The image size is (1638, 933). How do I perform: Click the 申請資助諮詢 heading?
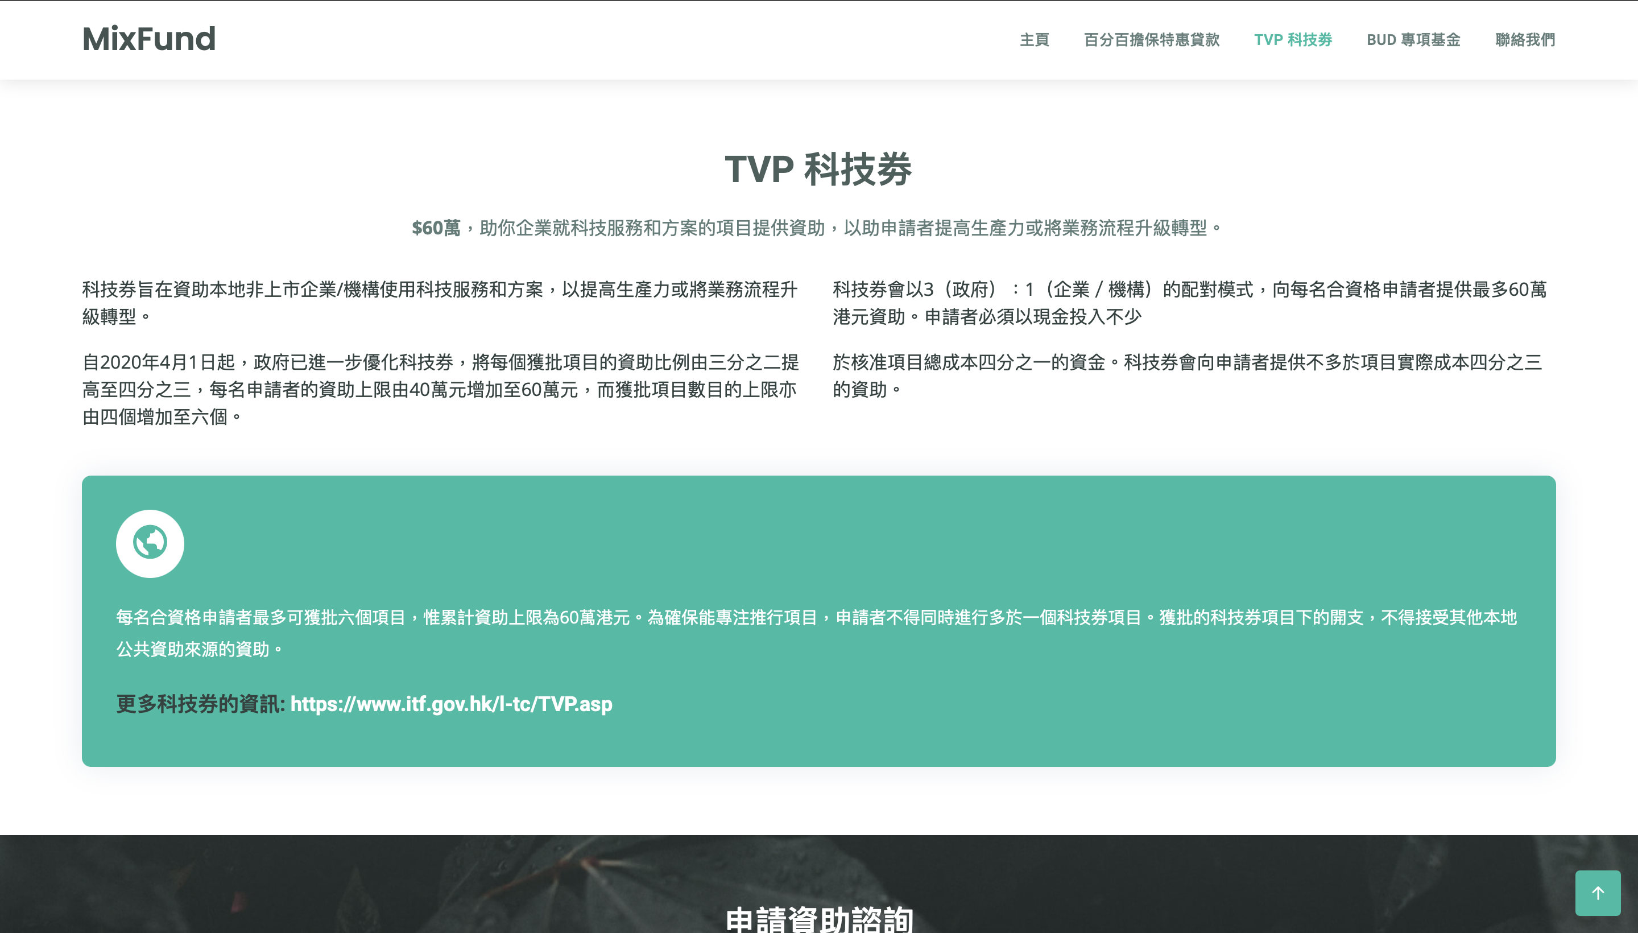pos(818,919)
